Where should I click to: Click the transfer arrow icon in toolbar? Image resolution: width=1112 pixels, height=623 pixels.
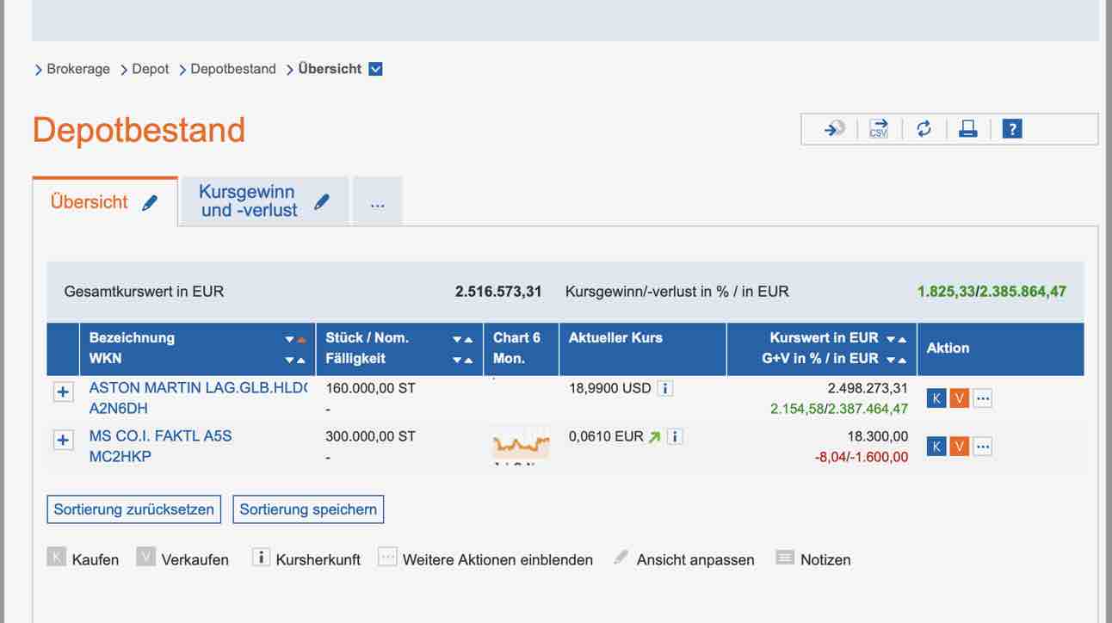[x=834, y=129]
